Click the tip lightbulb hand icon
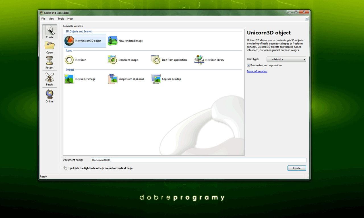The width and height of the screenshot is (364, 218). [65, 168]
